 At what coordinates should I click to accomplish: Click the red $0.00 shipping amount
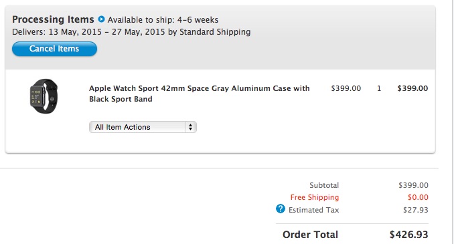pyautogui.click(x=418, y=197)
